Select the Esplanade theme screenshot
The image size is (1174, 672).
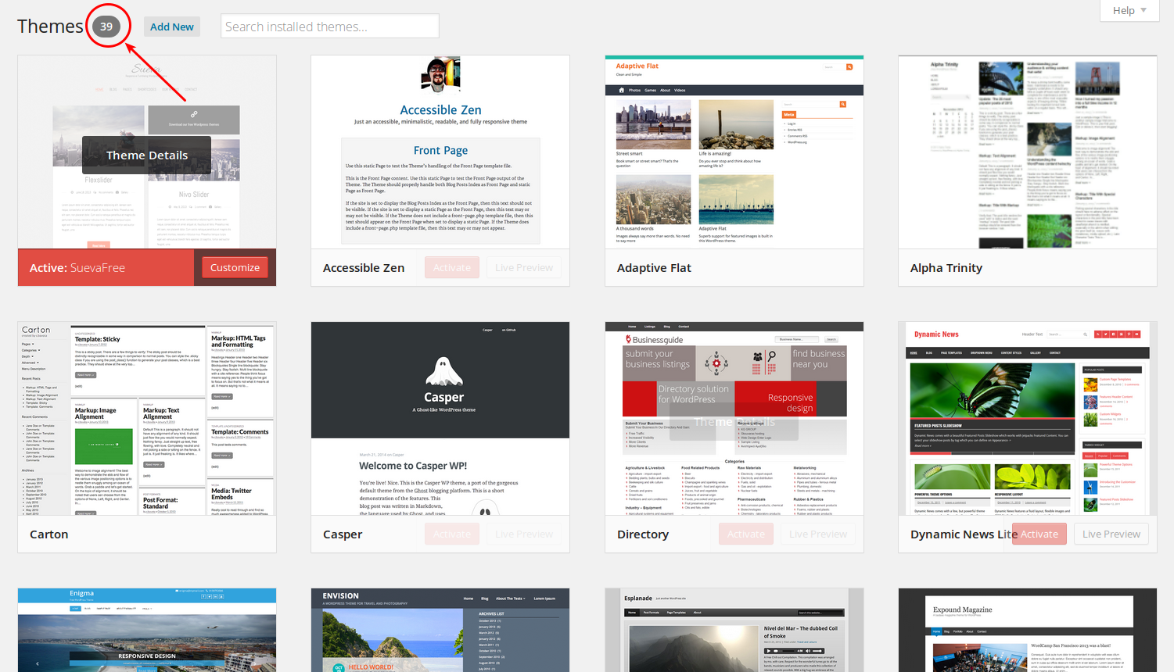(734, 630)
